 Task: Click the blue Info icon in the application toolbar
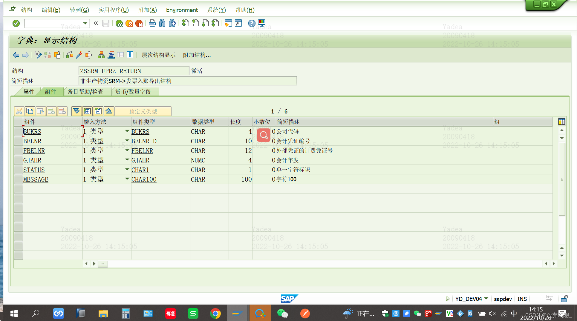(x=130, y=55)
